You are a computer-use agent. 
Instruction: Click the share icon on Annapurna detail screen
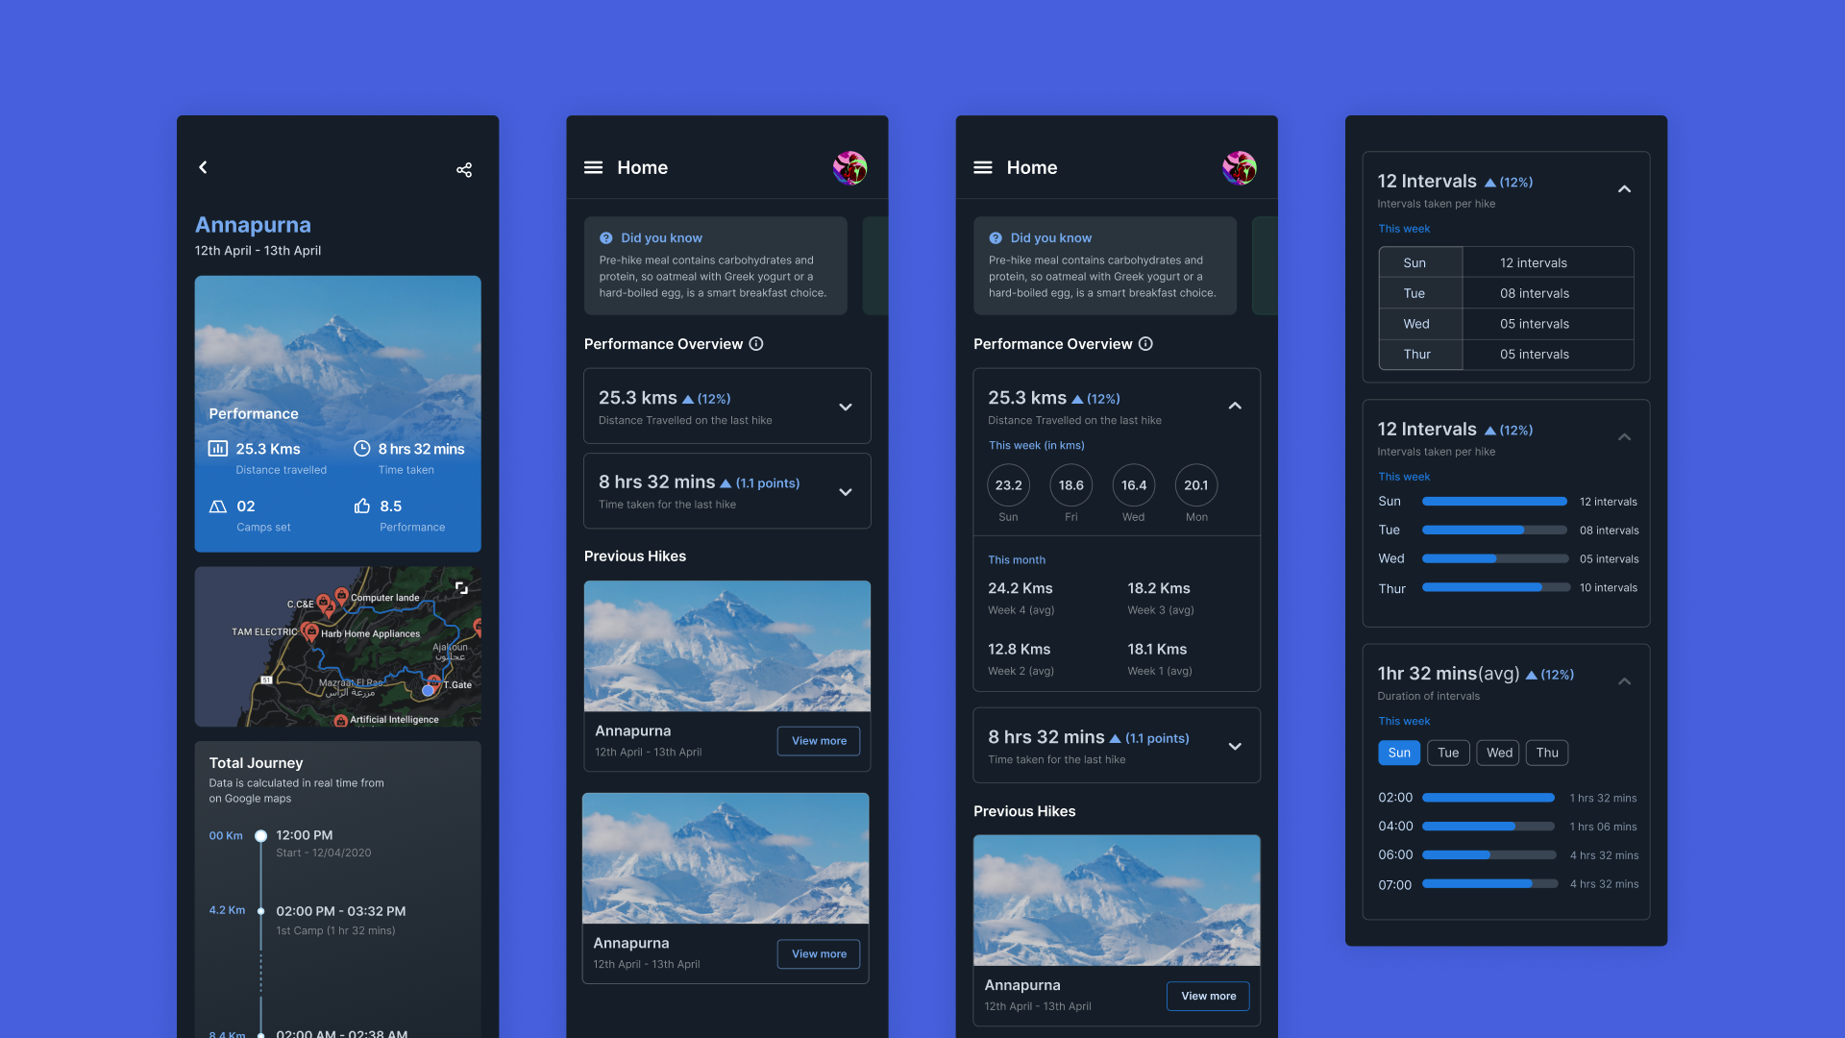464,168
